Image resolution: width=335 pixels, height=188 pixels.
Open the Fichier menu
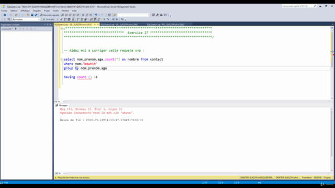pos(4,10)
